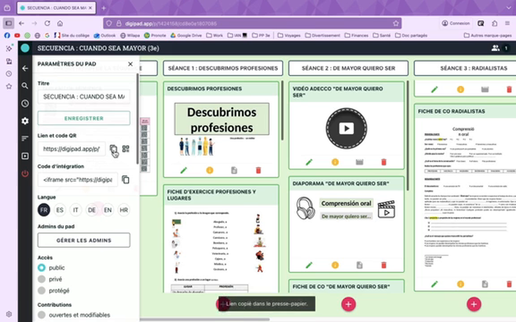
Task: Open the settings gear in the left sidebar
Action: point(25,121)
